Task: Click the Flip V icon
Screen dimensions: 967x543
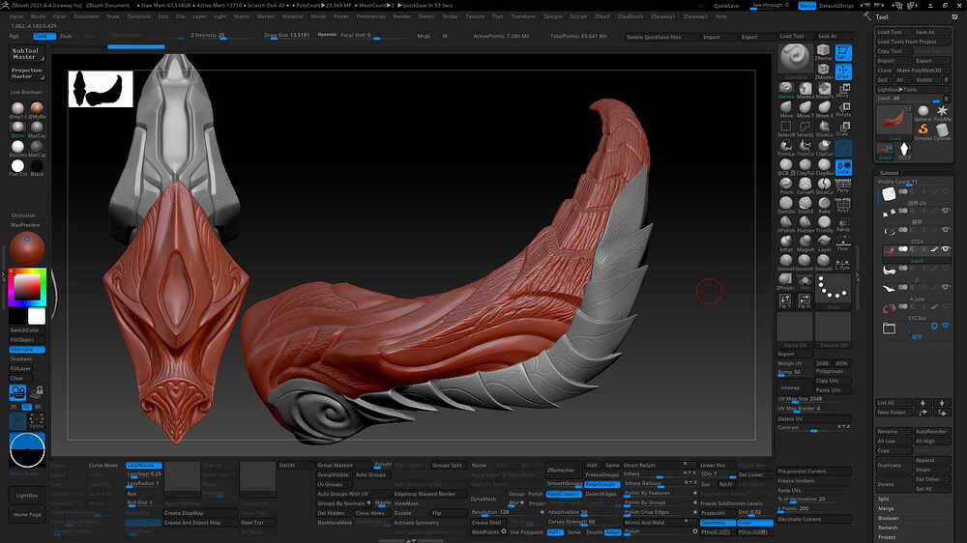Action: pos(785,300)
